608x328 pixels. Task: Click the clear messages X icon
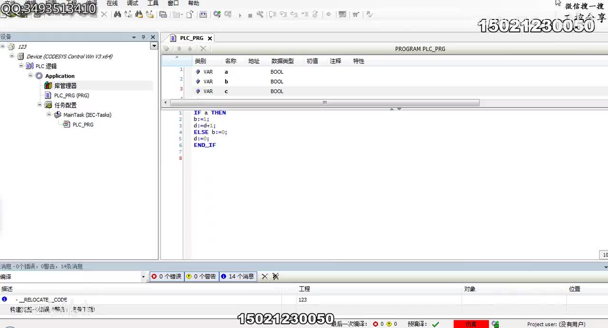coord(265,276)
